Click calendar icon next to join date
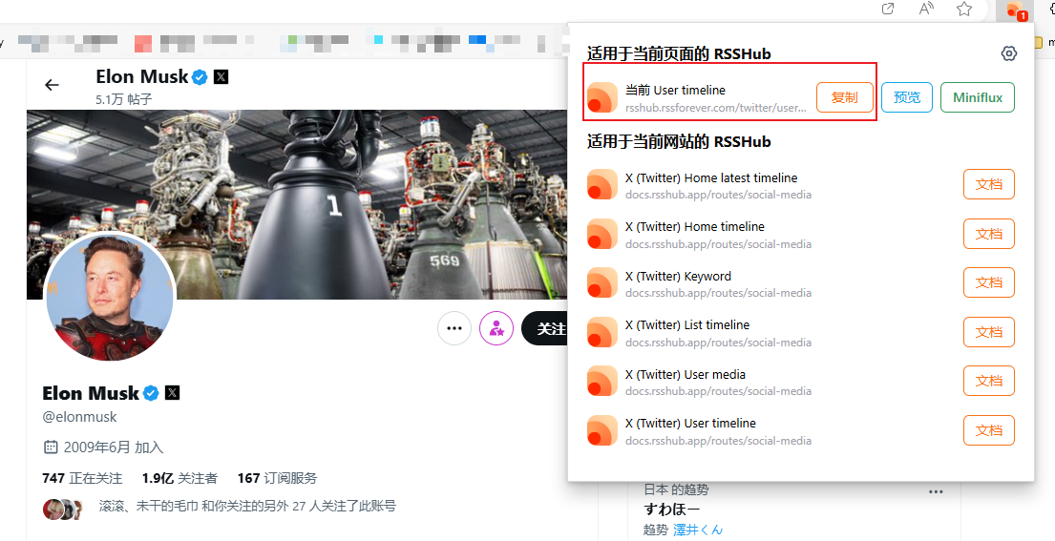This screenshot has width=1055, height=541. point(51,447)
